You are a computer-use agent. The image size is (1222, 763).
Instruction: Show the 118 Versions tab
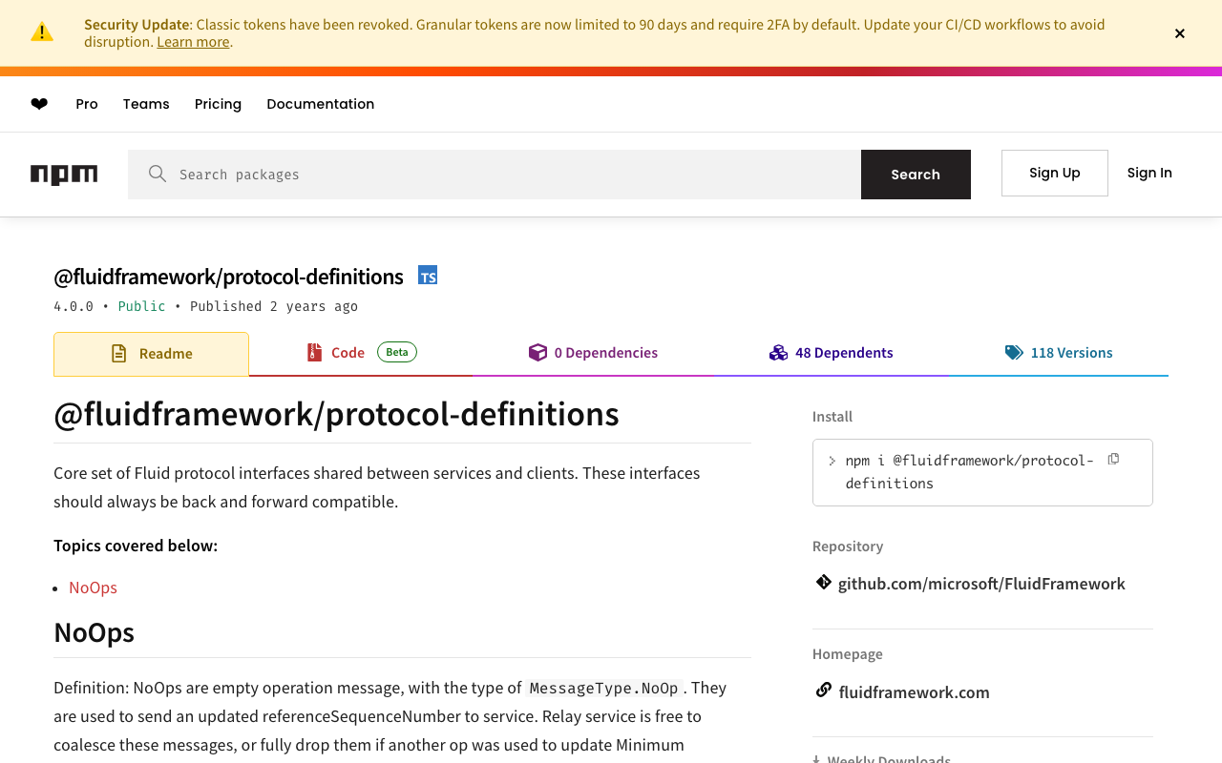1059,353
